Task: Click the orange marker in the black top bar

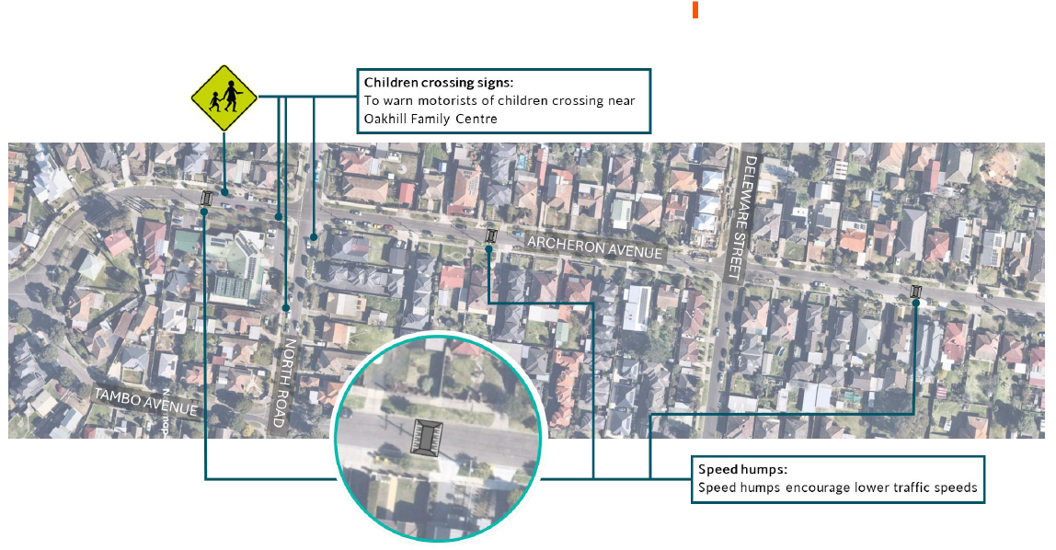Action: click(695, 10)
